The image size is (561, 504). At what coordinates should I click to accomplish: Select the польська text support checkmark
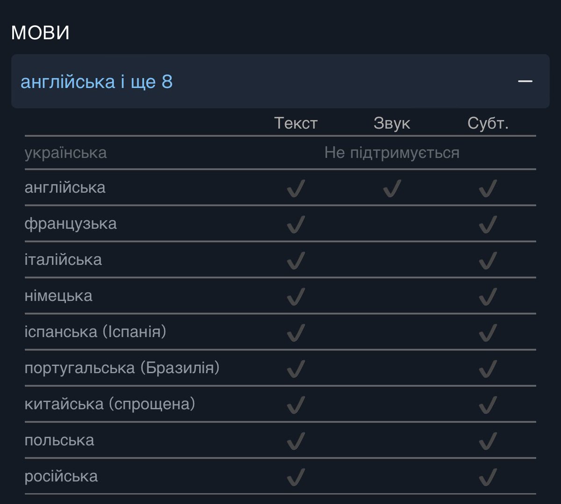(296, 441)
